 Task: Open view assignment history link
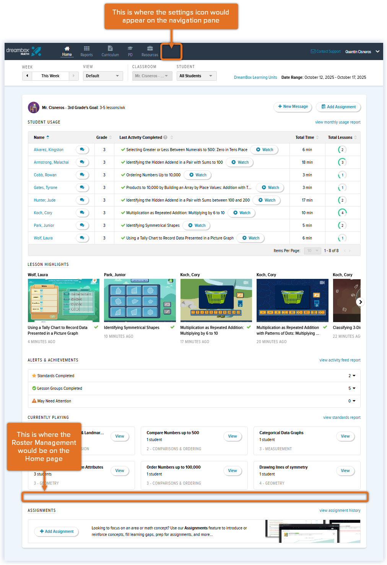(x=340, y=511)
